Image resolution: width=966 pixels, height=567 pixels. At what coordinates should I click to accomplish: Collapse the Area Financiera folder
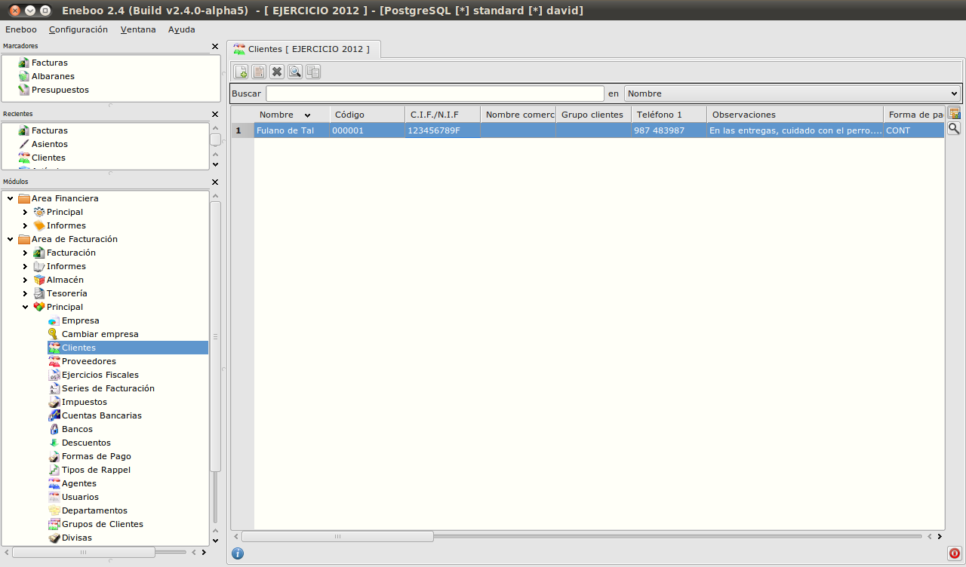(10, 198)
